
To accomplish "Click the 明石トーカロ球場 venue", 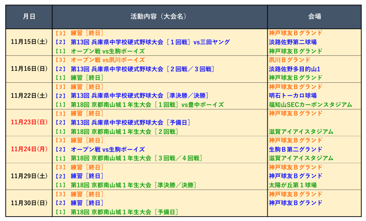I will 292,96.
